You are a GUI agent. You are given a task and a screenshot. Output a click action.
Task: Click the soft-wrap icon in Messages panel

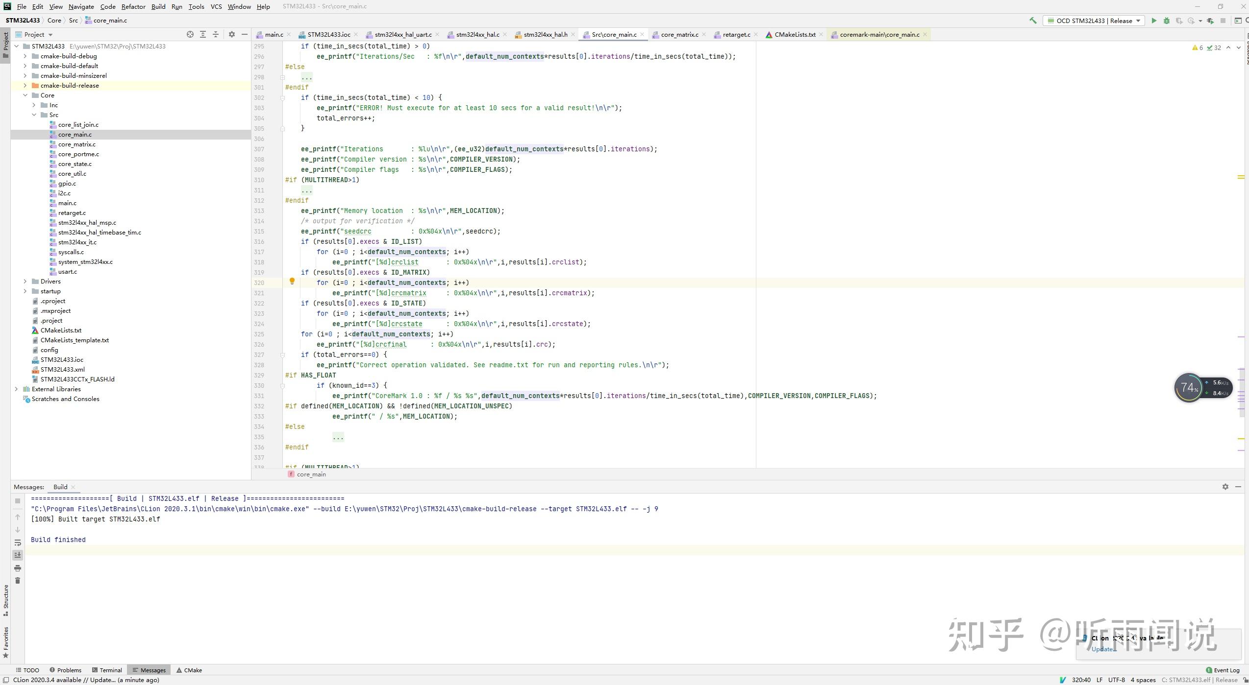click(x=18, y=543)
